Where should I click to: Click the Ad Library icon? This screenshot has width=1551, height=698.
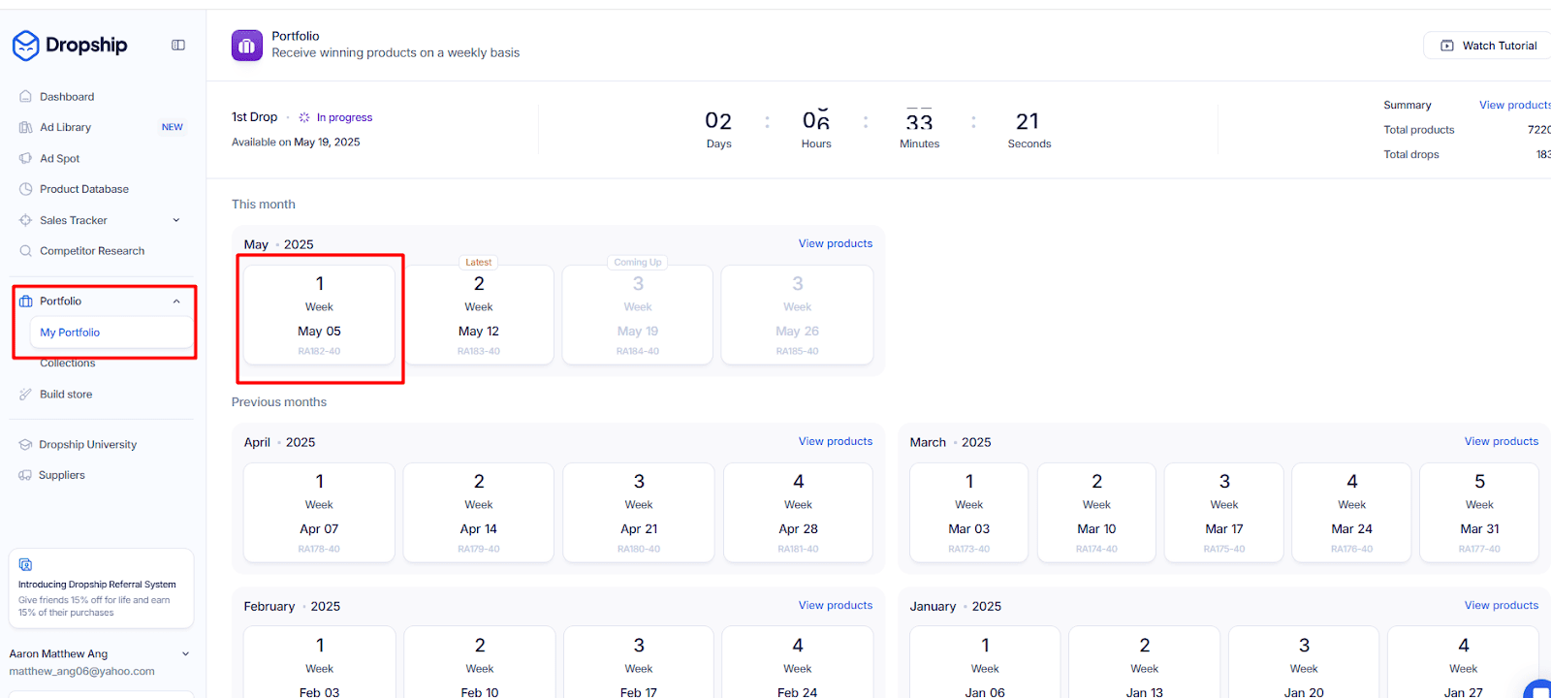coord(26,128)
